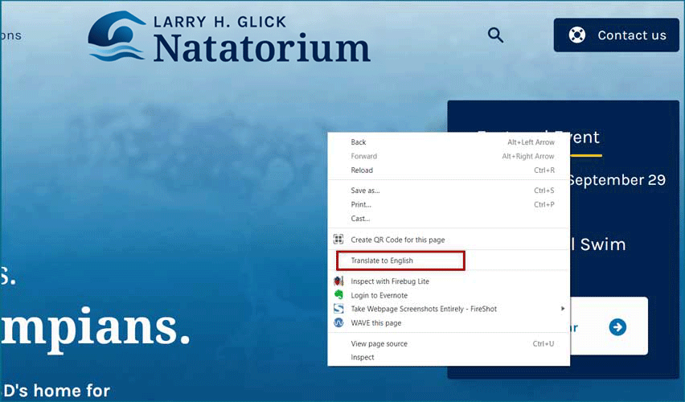Click the FireShot S icon

[x=338, y=309]
